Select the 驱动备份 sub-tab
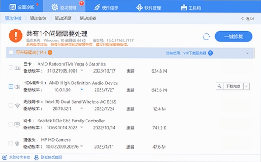261x162 pixels. (x=38, y=18)
